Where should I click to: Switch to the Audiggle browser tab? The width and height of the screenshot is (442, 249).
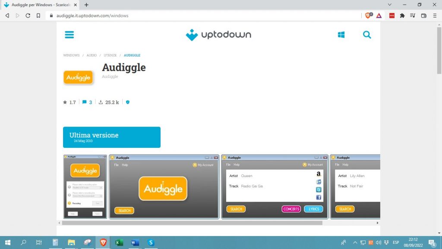coord(36,5)
